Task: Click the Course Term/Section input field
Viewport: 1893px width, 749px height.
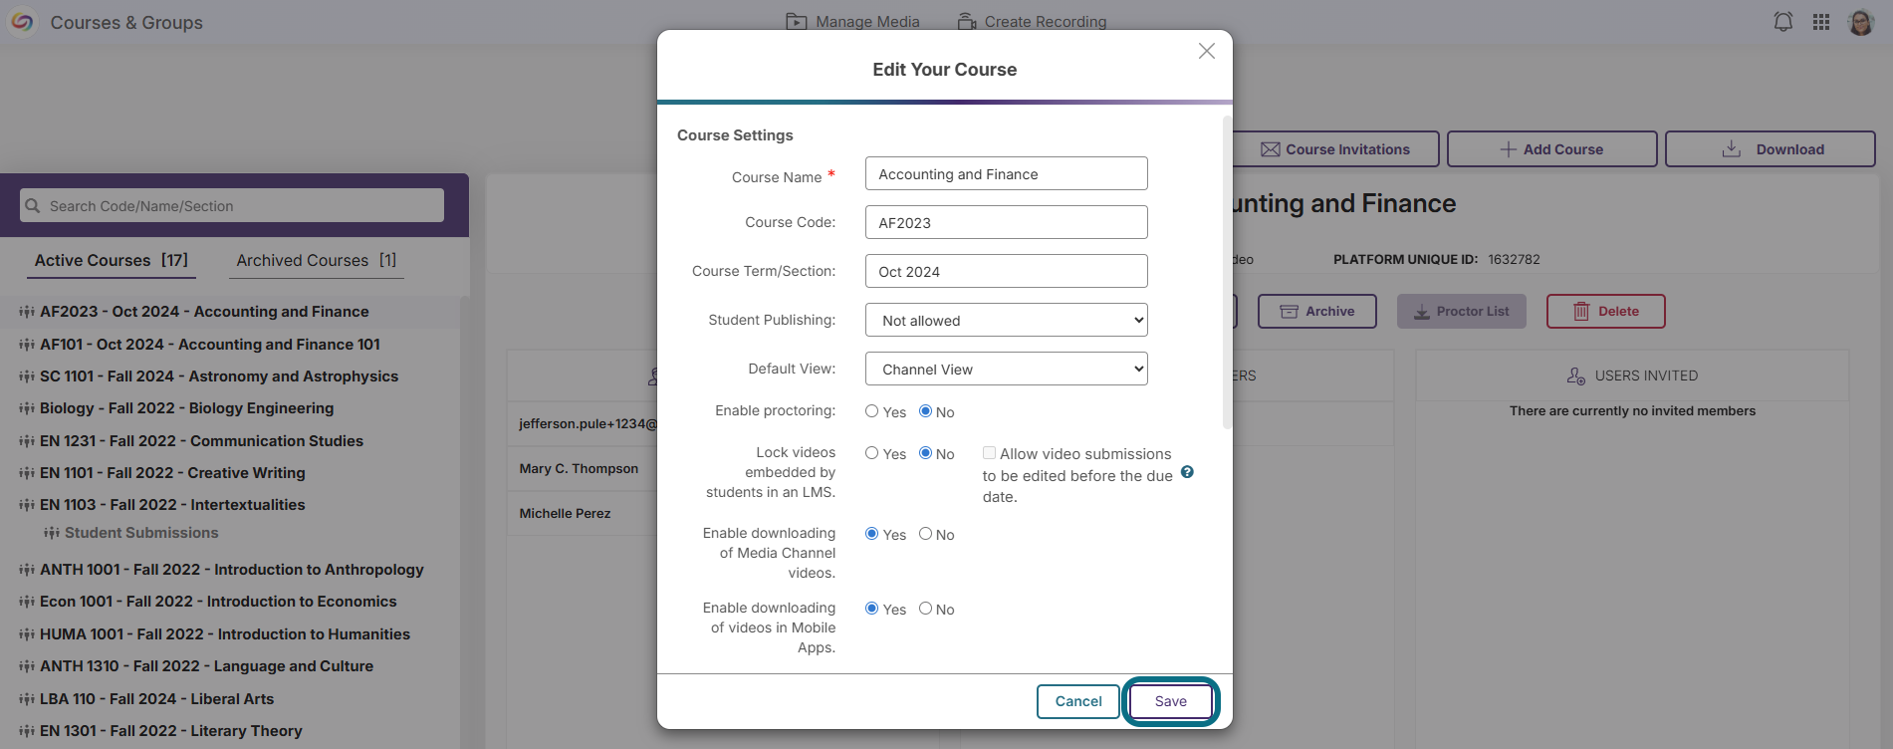Action: tap(1006, 271)
